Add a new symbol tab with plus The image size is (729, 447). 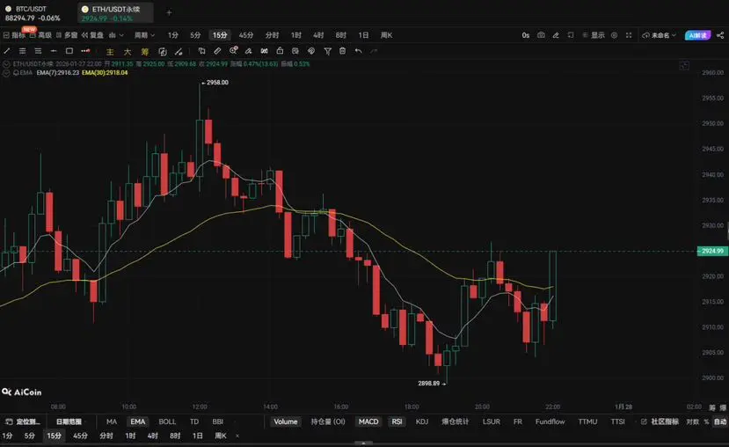(169, 13)
